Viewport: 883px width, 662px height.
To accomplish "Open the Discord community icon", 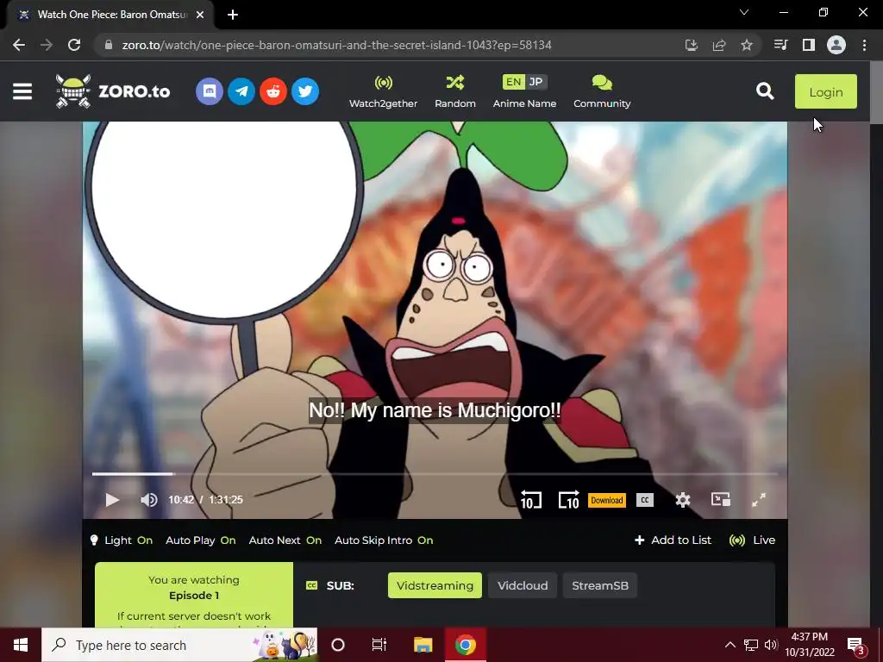I will (x=210, y=91).
